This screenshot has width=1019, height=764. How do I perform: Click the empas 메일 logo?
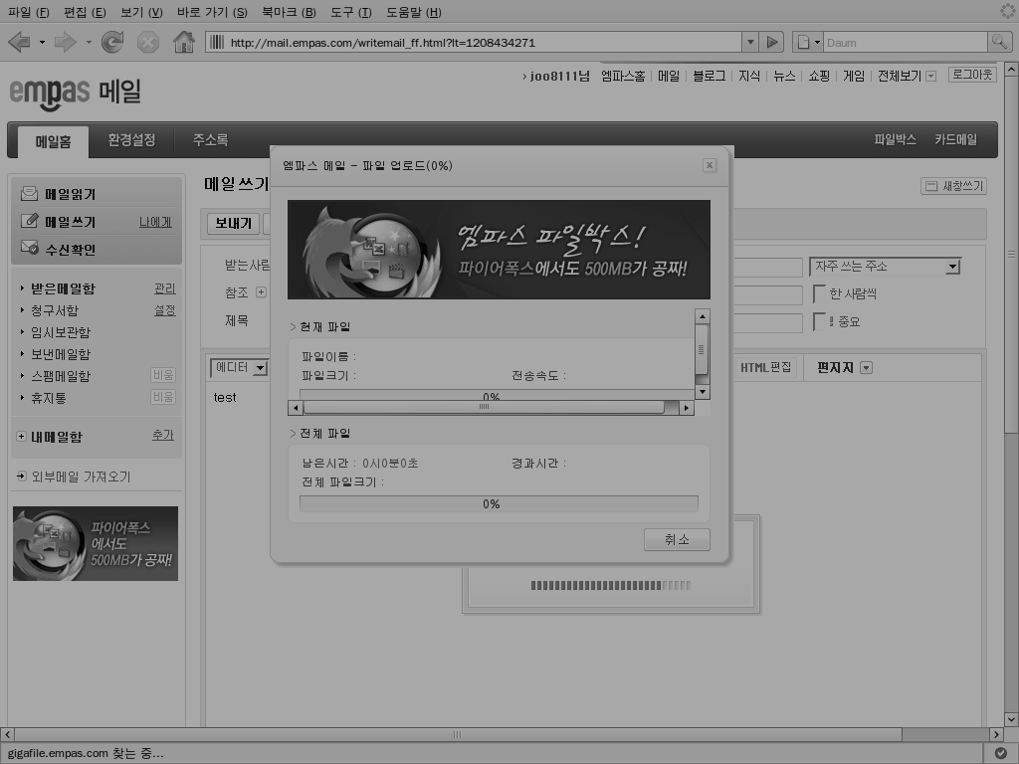click(75, 93)
